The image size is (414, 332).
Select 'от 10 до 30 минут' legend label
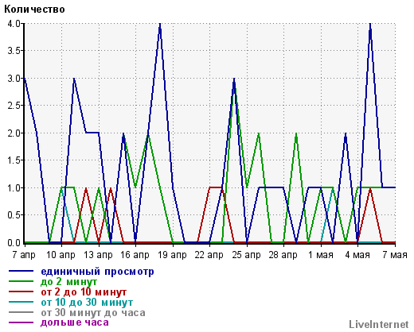coord(87,302)
